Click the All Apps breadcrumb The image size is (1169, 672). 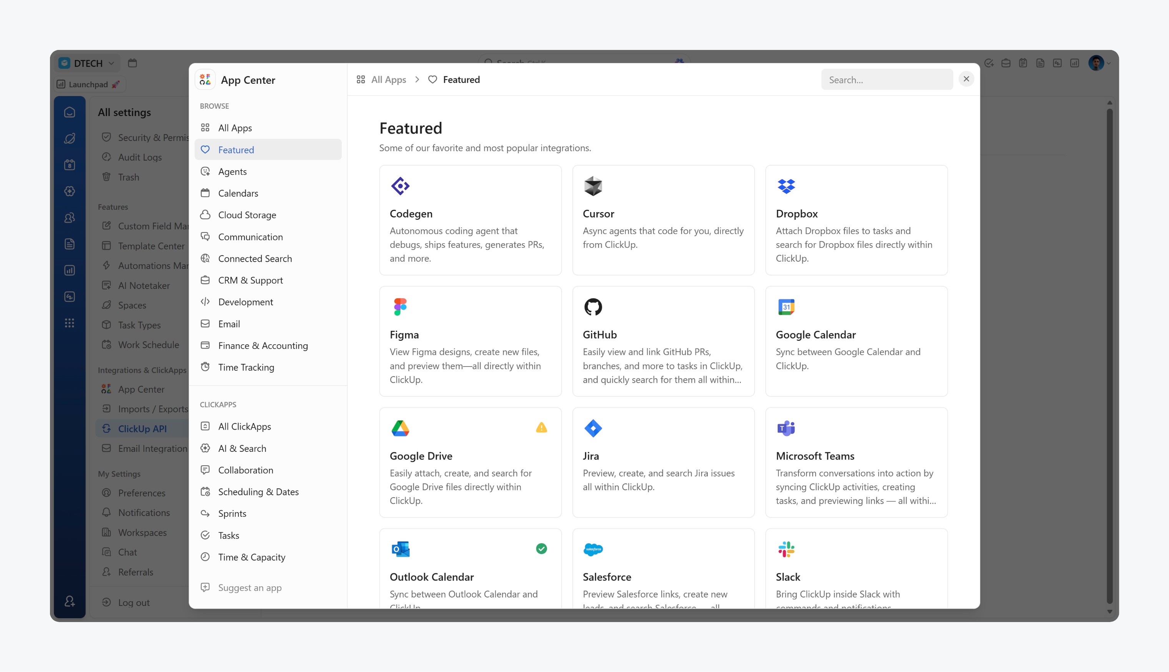coord(388,80)
